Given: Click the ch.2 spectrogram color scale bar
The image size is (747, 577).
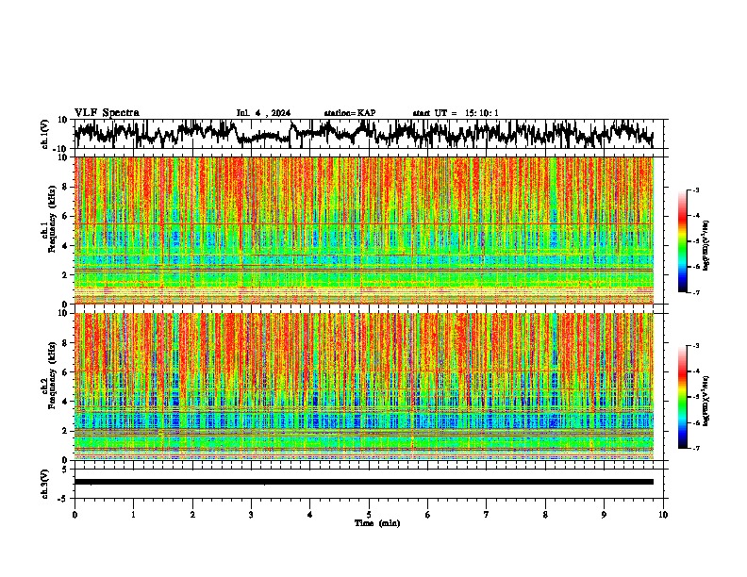Looking at the screenshot, I should click(x=683, y=397).
